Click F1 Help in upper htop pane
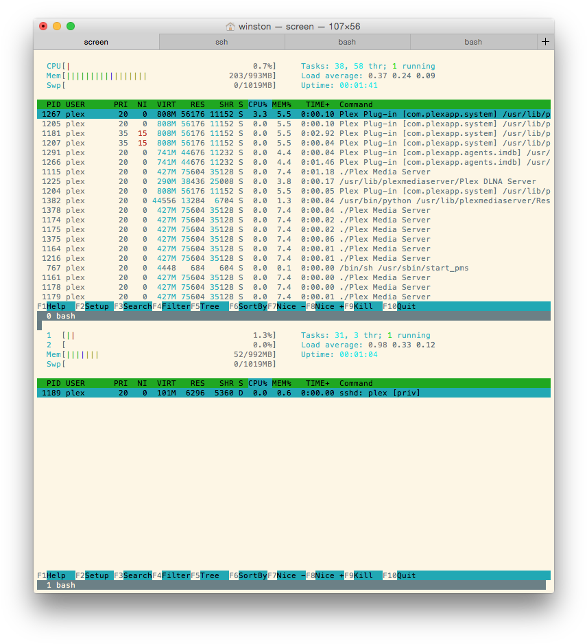This screenshot has height=644, width=587. (x=56, y=306)
